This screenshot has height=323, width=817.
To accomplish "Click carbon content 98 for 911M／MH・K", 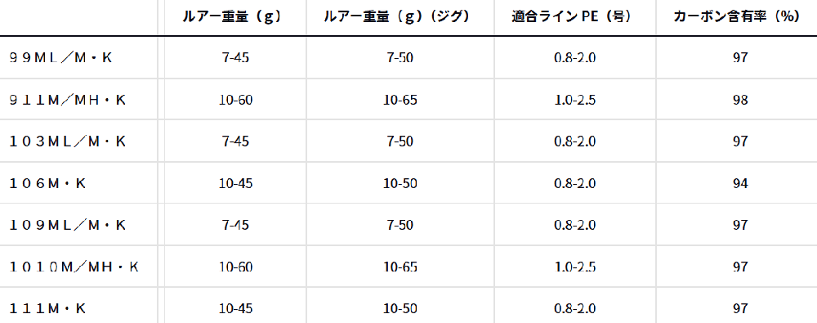I will pyautogui.click(x=740, y=100).
